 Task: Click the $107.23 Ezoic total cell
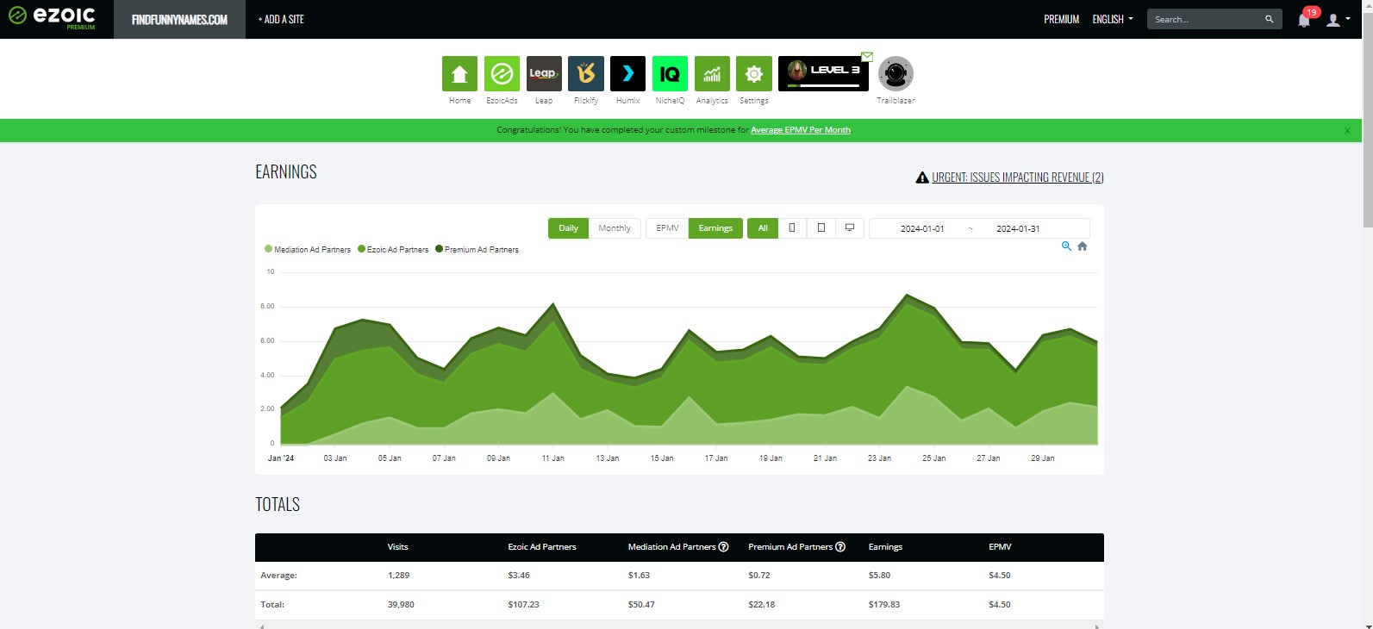[x=523, y=605]
